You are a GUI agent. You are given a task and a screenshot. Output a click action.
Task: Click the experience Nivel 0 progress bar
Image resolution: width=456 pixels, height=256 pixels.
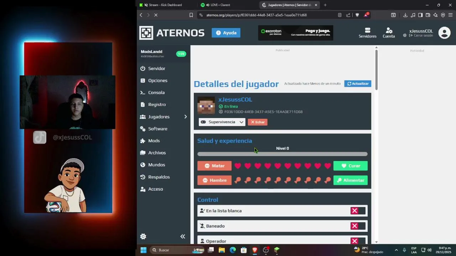pos(283,154)
